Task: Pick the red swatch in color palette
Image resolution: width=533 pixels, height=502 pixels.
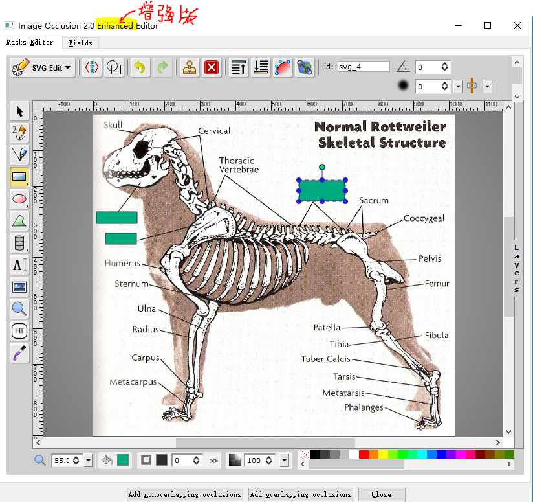Action: click(364, 455)
